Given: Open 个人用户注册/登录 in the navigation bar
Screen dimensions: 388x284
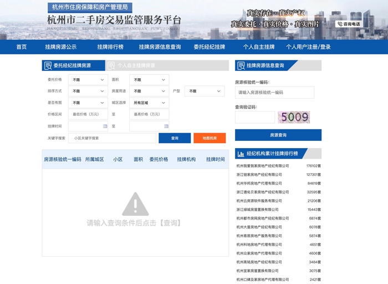Looking at the screenshot, I should click(x=308, y=47).
